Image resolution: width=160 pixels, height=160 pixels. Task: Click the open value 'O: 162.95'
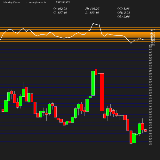[60, 9]
